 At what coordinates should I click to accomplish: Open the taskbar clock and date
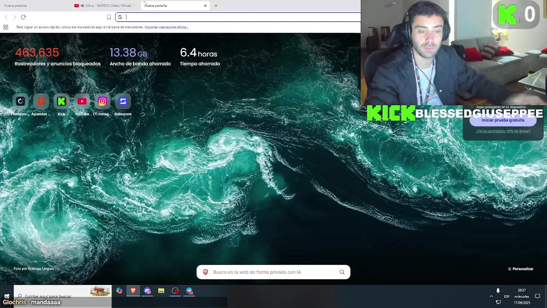point(522,296)
